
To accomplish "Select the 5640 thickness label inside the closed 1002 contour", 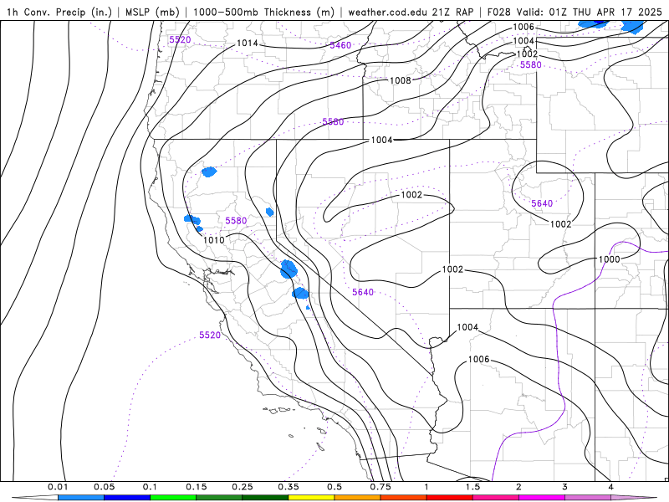I will 542,203.
